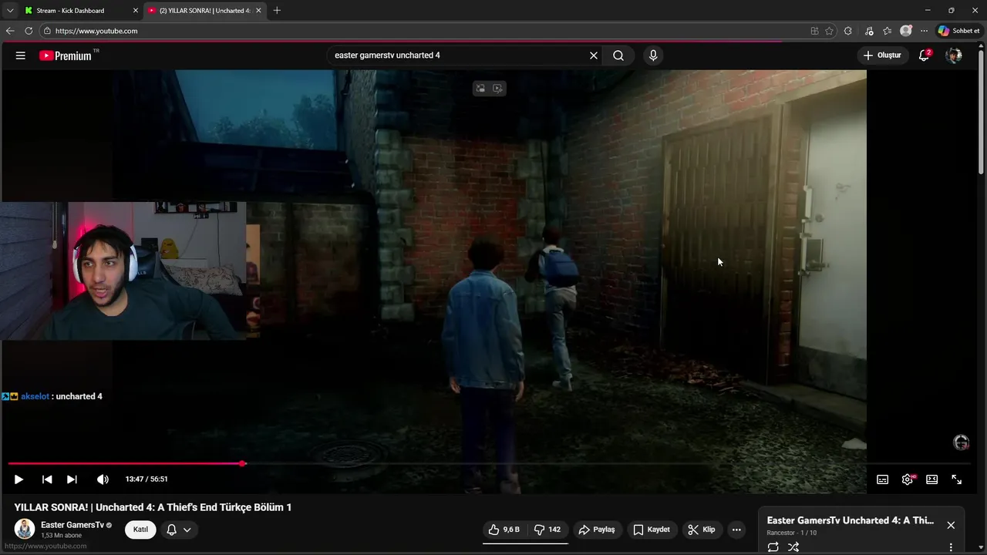Clear the search text with the X
This screenshot has width=987, height=555.
(x=594, y=55)
